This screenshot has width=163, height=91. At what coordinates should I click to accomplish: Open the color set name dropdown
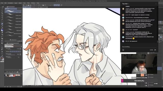coord(12,74)
